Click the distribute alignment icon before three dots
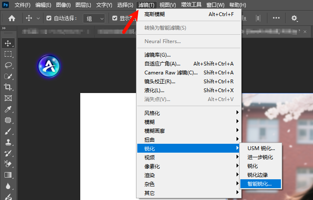Viewport: 313px width, 200px height. (x=258, y=18)
